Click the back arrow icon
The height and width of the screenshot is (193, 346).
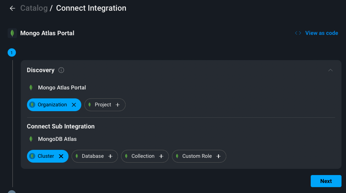(x=12, y=8)
